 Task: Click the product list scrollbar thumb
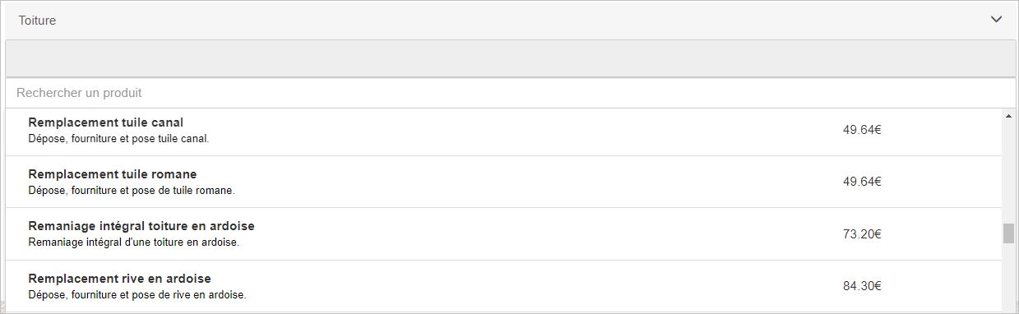1008,233
